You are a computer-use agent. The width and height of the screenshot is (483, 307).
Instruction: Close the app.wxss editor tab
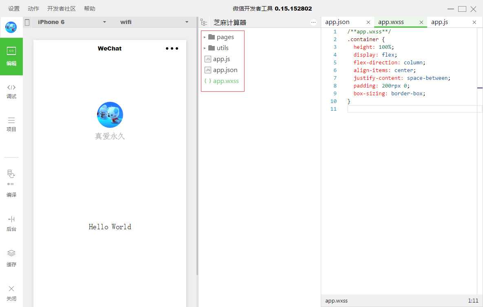click(421, 22)
